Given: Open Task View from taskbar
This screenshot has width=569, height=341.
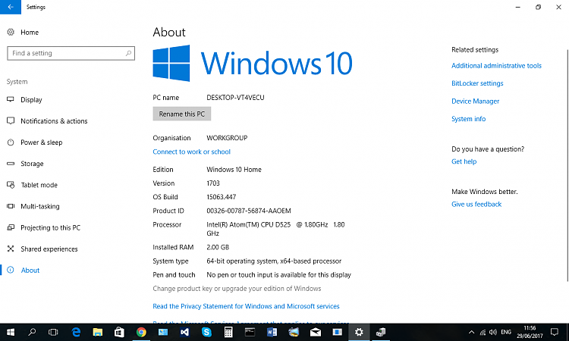Looking at the screenshot, I should [53, 332].
